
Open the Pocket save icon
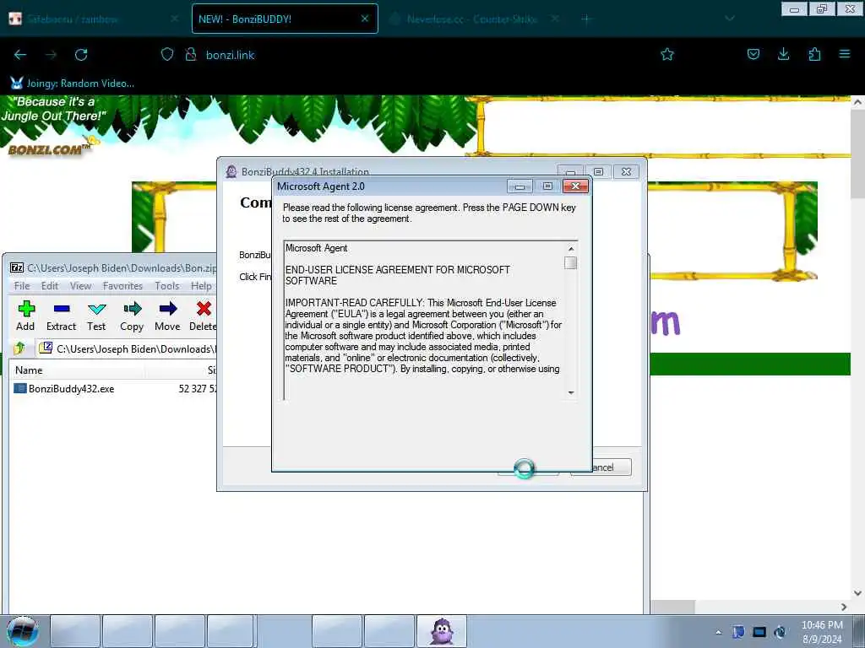tap(753, 55)
